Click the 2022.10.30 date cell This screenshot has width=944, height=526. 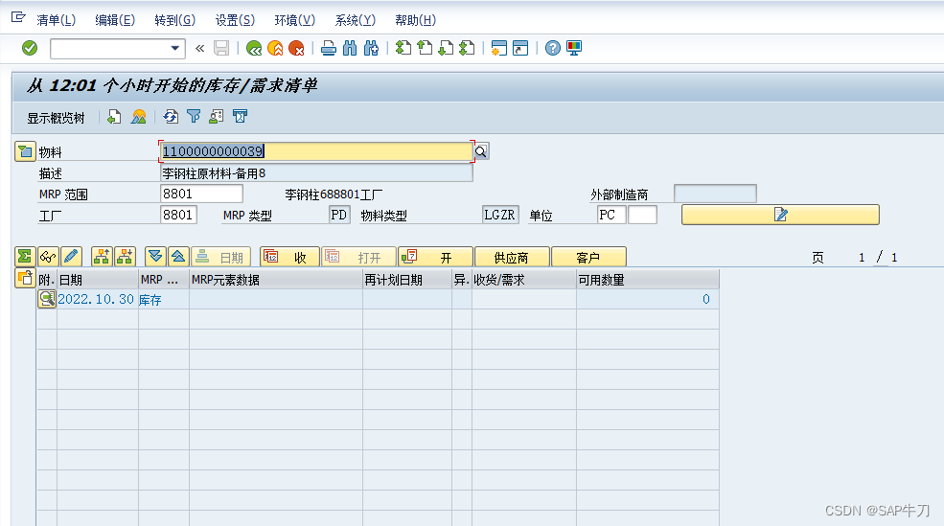(x=96, y=299)
